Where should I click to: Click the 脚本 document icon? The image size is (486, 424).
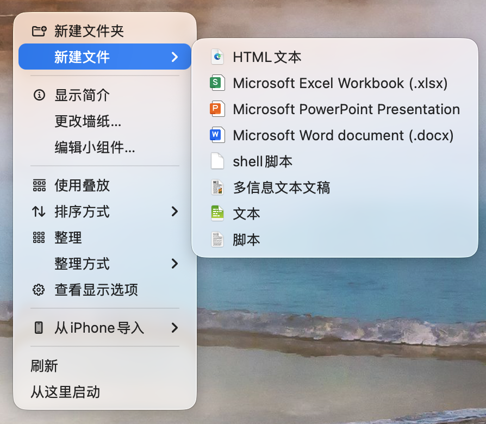point(217,239)
